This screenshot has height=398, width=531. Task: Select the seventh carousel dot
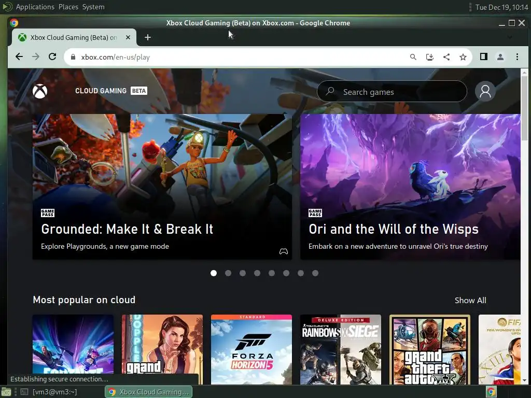pyautogui.click(x=301, y=273)
